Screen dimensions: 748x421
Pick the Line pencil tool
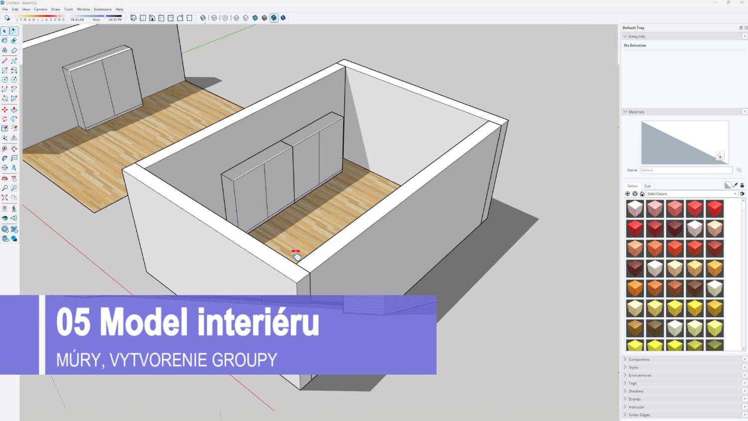tap(4, 61)
